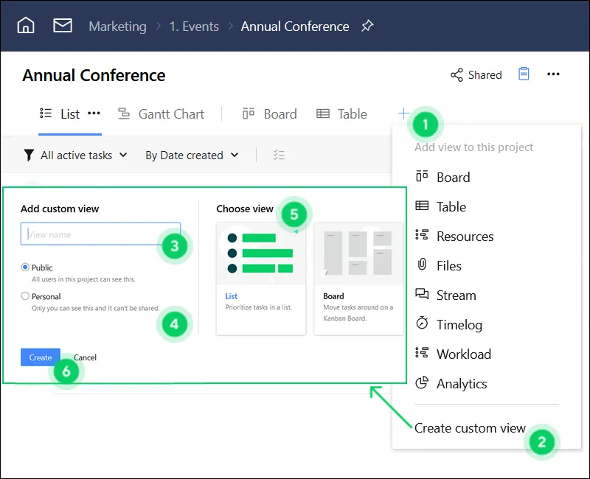Screen dimensions: 590x479
Task: Open the Inbox envelope icon
Action: tap(62, 26)
